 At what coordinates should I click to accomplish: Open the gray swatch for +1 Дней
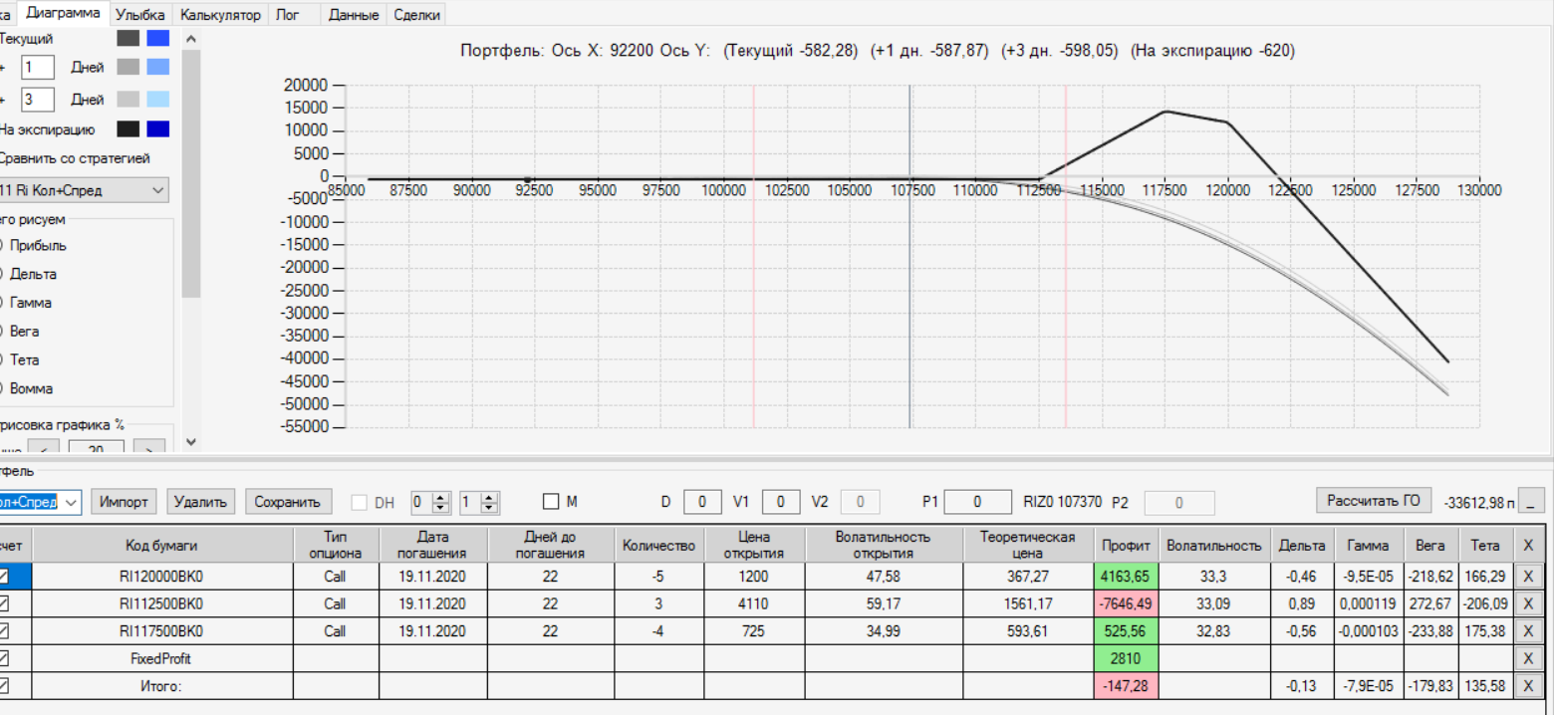128,67
